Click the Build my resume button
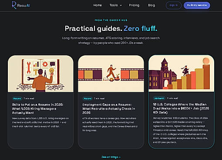The height and width of the screenshot is (160, 222). [x=197, y=5]
